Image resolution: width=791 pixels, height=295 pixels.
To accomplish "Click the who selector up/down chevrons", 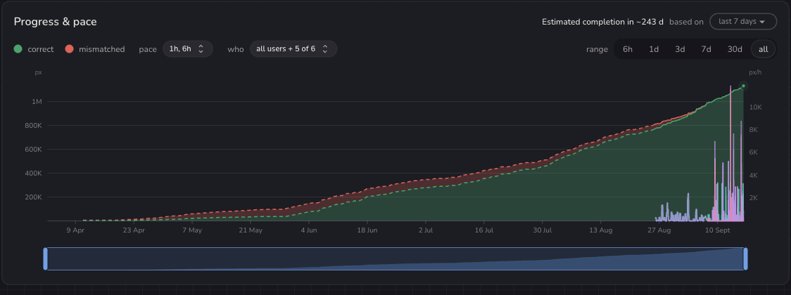I will pyautogui.click(x=325, y=49).
